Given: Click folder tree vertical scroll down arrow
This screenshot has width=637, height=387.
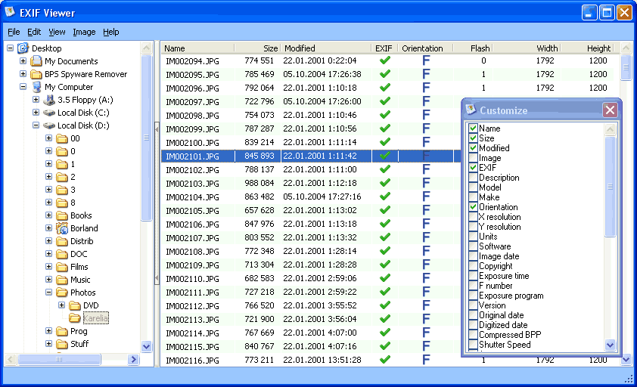Looking at the screenshot, I should [x=147, y=346].
